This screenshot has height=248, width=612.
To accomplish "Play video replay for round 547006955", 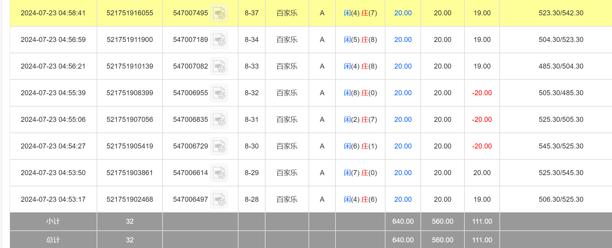I will 219,93.
